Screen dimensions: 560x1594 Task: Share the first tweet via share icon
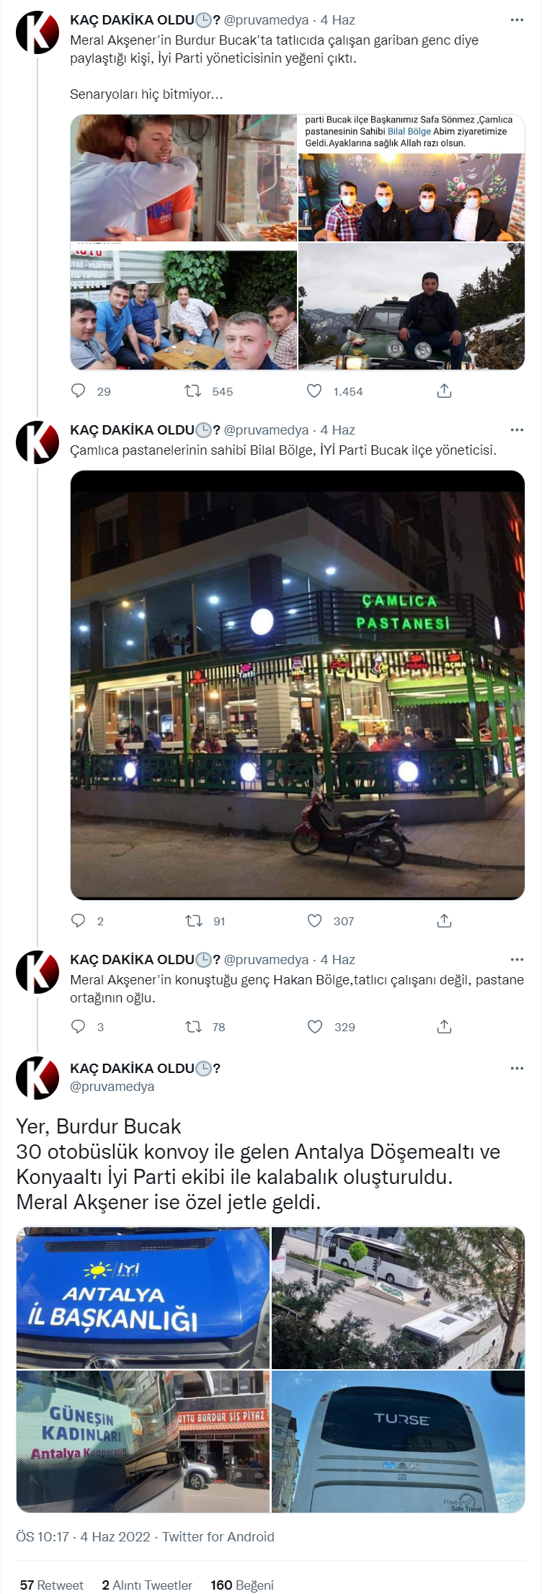coord(444,391)
